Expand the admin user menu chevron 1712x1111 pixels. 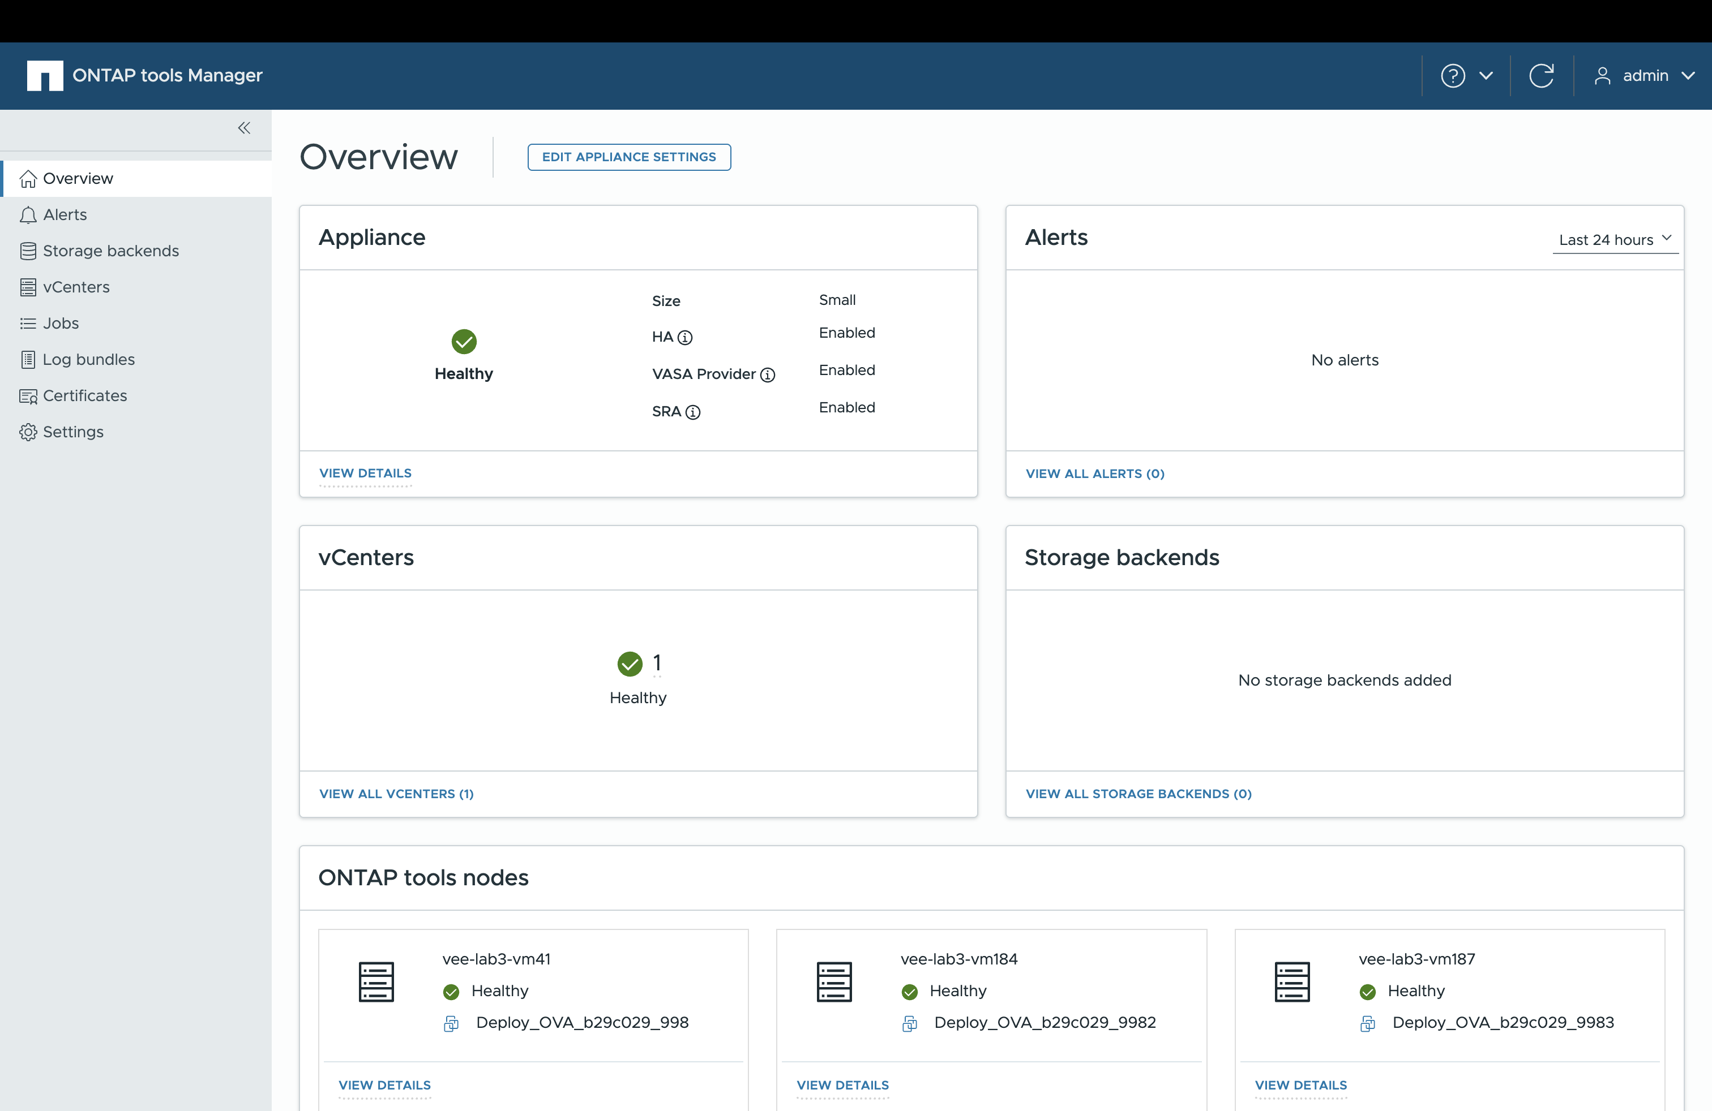(x=1688, y=75)
